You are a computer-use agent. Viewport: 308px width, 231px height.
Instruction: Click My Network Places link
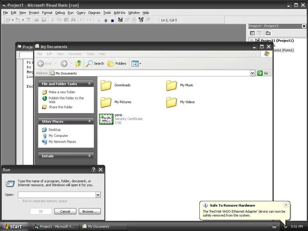pos(62,142)
